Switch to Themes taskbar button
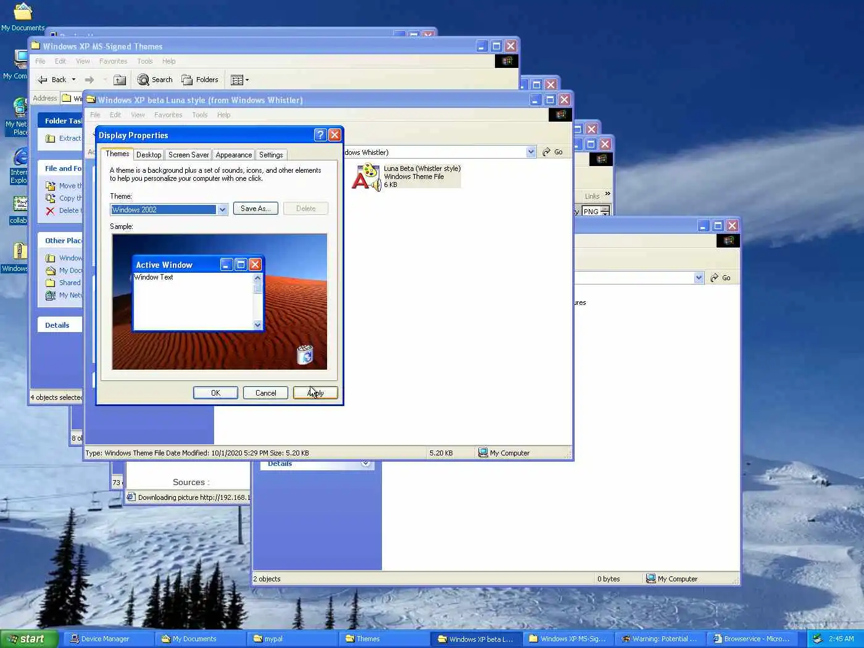Image resolution: width=864 pixels, height=648 pixels. point(385,639)
